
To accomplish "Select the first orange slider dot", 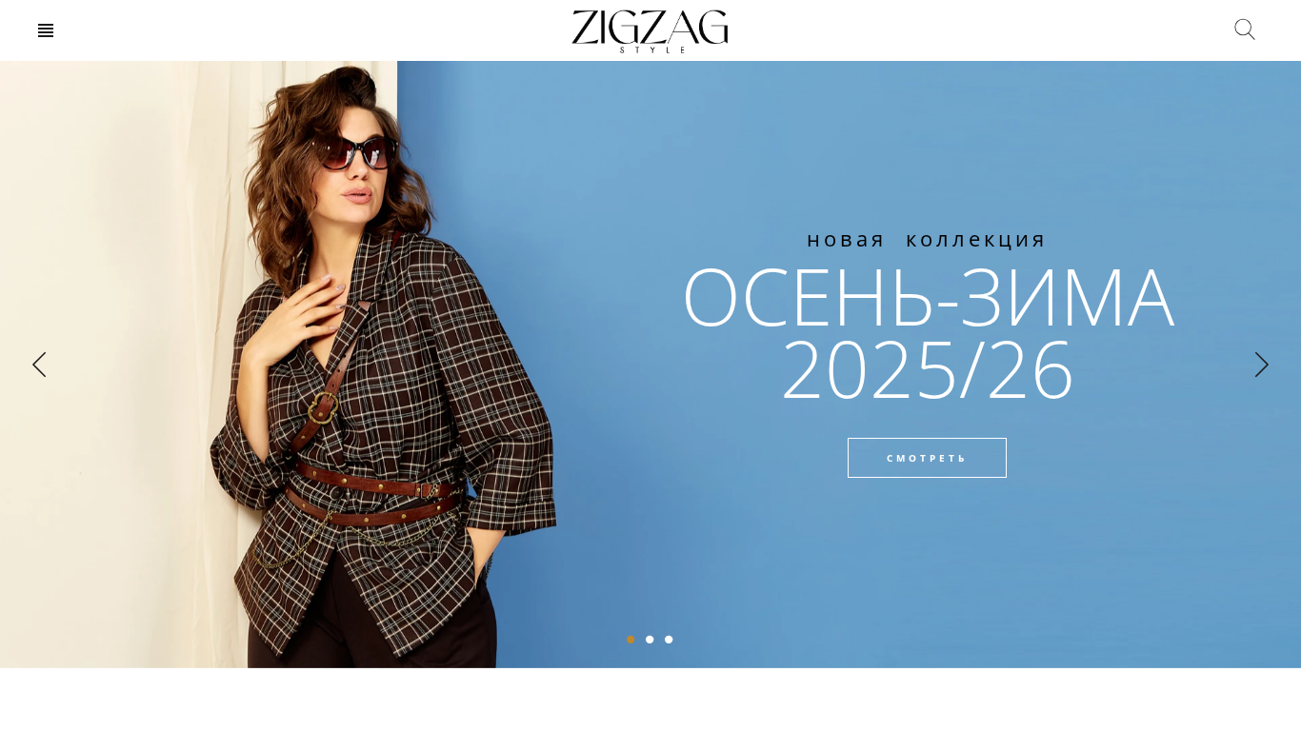I will tap(630, 640).
